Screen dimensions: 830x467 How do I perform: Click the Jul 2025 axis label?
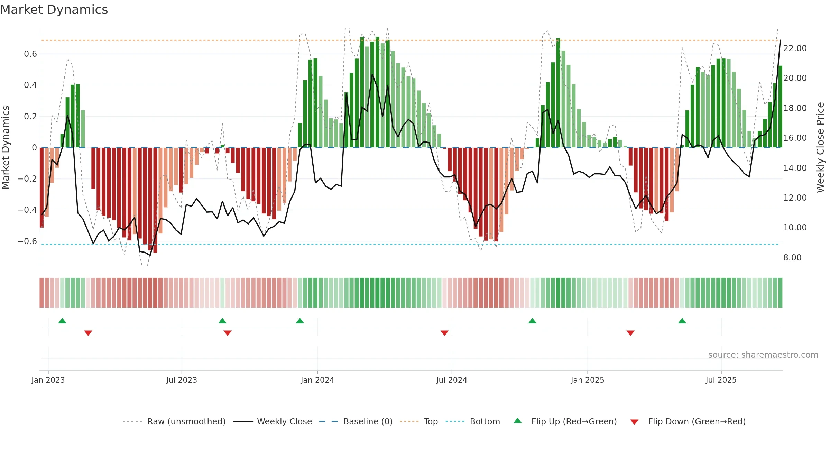[721, 380]
